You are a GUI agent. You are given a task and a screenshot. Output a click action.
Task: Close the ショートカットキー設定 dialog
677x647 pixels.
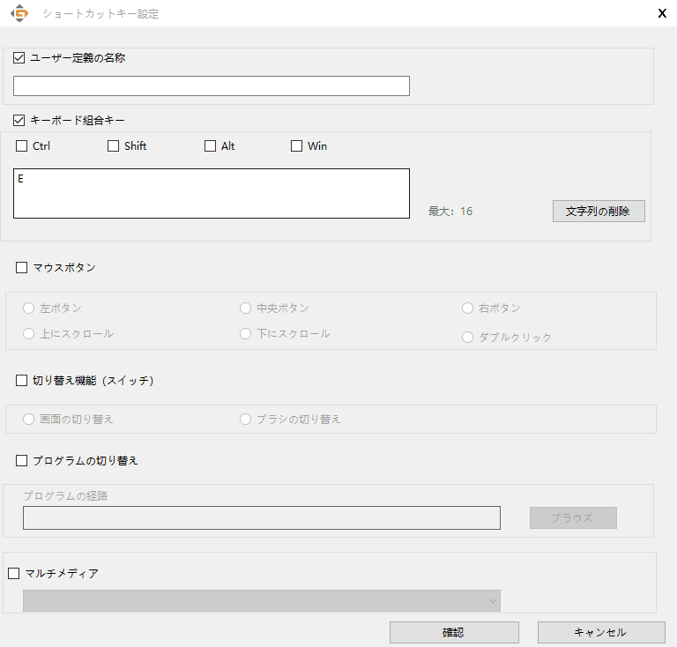(x=661, y=13)
